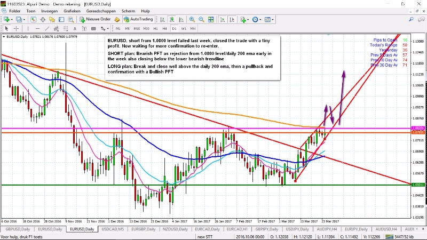Switch chart timeframe to H4
The width and height of the screenshot is (427, 240).
tap(164, 28)
